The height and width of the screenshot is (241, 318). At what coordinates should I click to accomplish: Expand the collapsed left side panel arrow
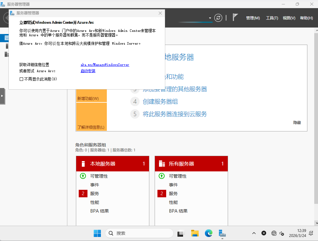(x=2, y=96)
